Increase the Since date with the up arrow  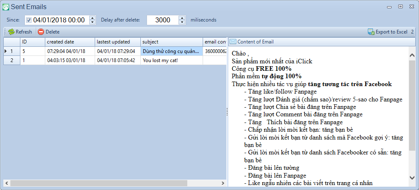[x=93, y=17]
